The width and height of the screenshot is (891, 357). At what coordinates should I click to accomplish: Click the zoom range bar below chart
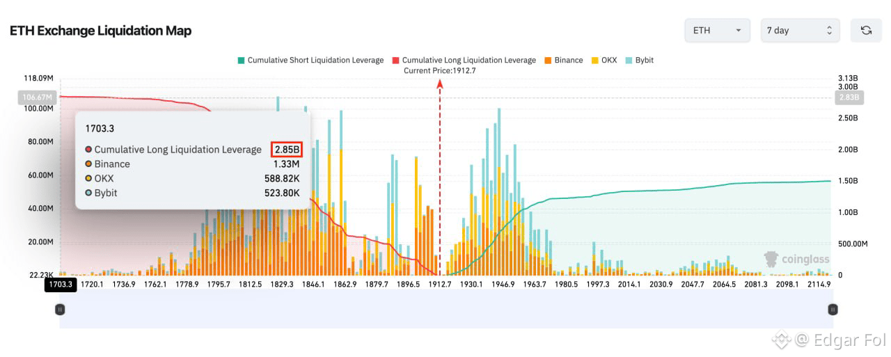(x=446, y=310)
